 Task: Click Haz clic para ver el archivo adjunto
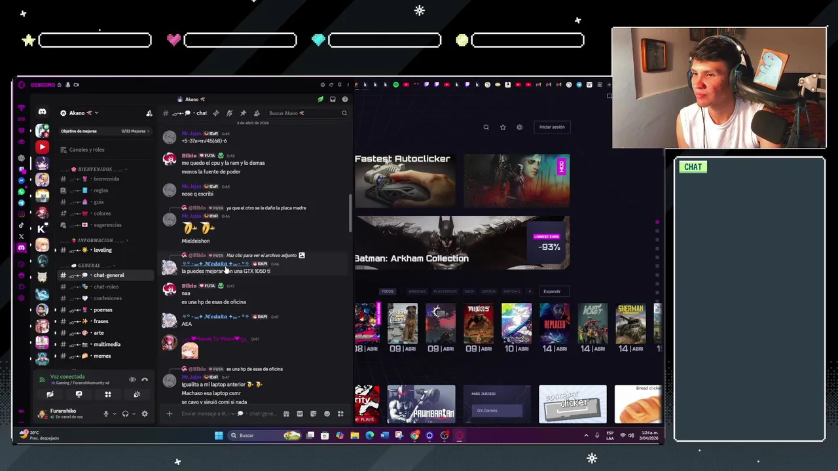(261, 255)
